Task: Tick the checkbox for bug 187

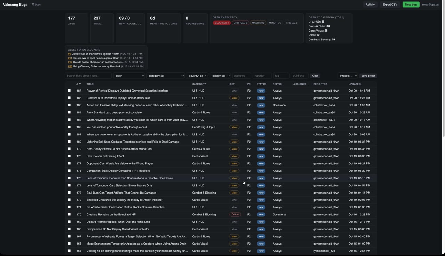Action: [x=69, y=91]
